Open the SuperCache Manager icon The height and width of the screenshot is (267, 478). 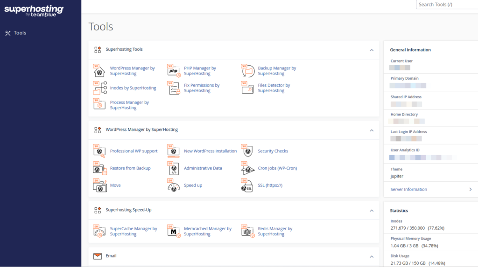tap(99, 231)
